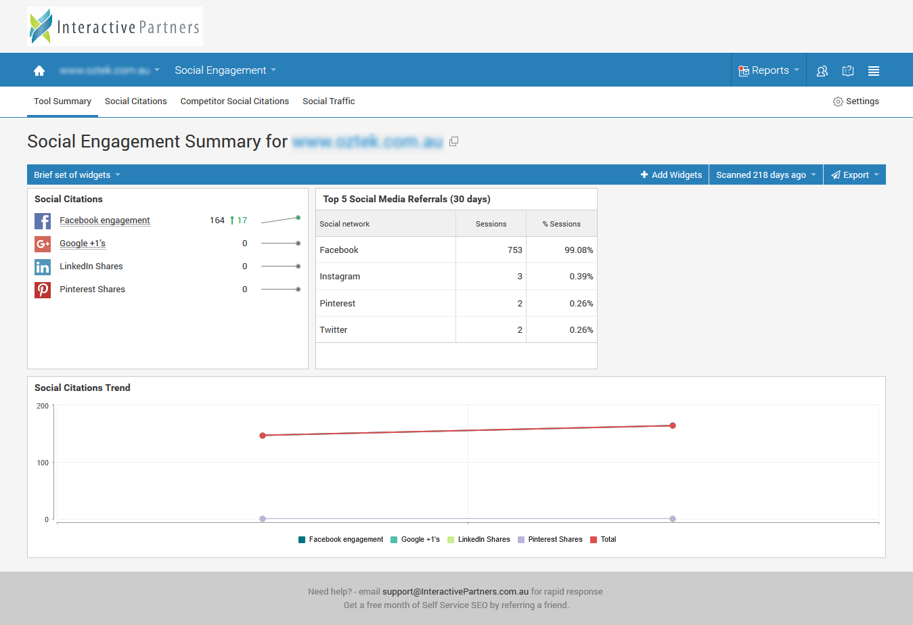Viewport: 913px width, 625px height.
Task: Toggle Total series in chart legend
Action: [603, 540]
